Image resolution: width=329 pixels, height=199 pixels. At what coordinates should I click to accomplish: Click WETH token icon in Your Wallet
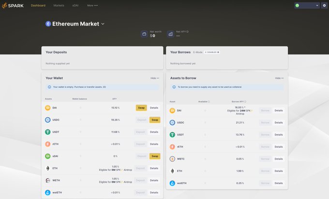tap(47, 180)
